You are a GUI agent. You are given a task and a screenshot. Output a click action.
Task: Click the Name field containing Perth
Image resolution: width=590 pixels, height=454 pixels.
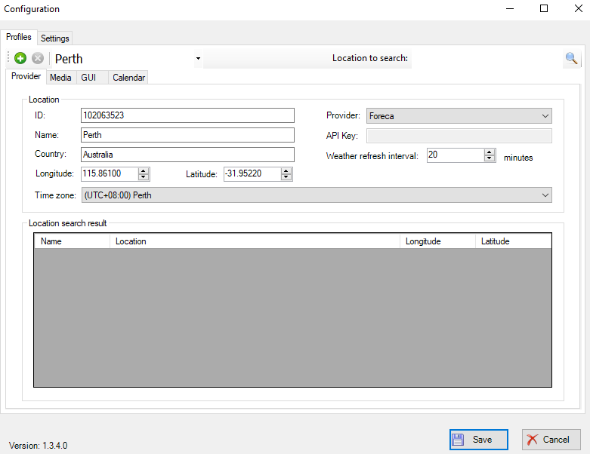[187, 135]
